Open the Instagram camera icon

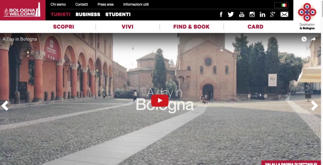[252, 14]
